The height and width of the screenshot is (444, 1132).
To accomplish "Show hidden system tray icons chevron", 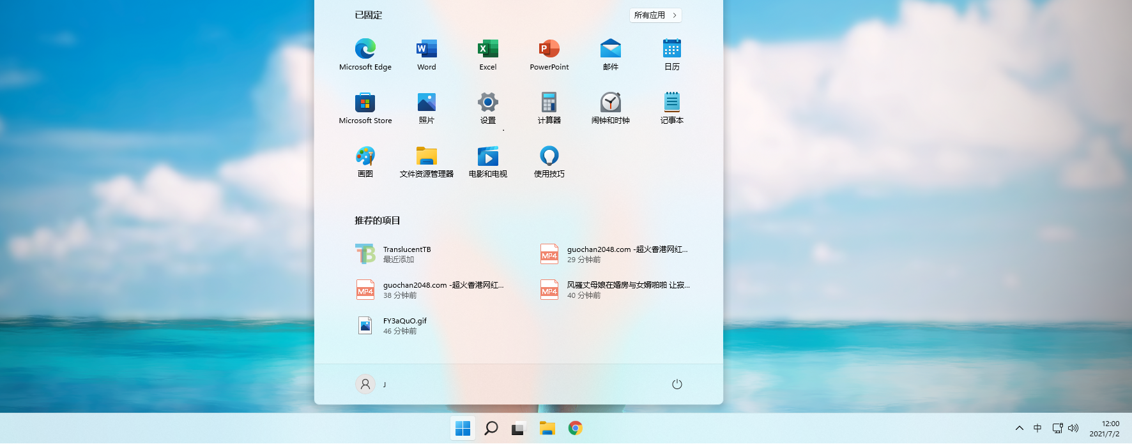I will click(1019, 428).
